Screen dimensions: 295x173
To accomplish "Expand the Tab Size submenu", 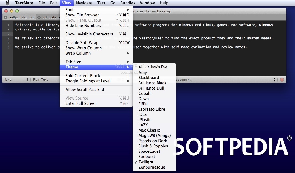I will click(x=96, y=62).
